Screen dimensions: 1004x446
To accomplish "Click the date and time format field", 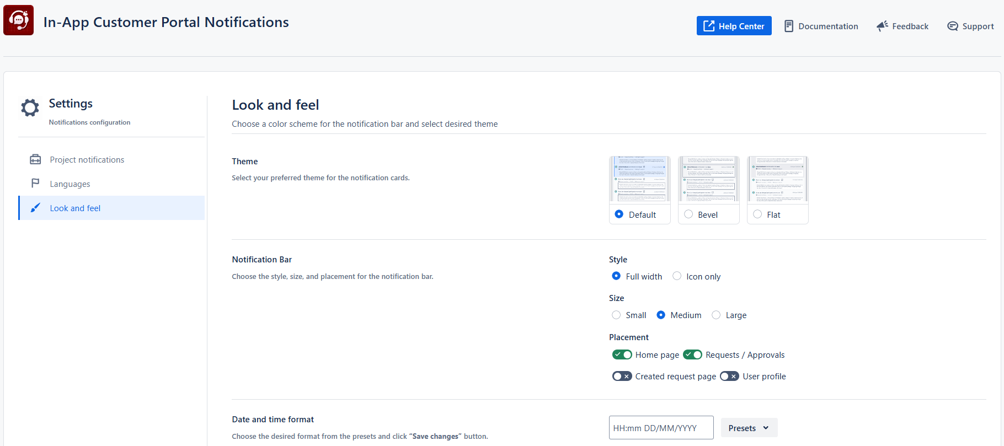I will point(661,428).
